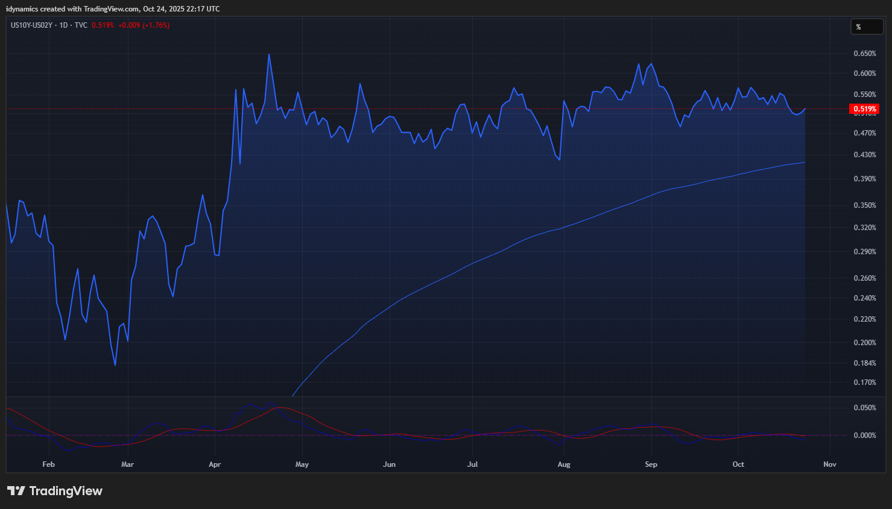
Task: Click the 0.260% price scale label
Action: 864,278
